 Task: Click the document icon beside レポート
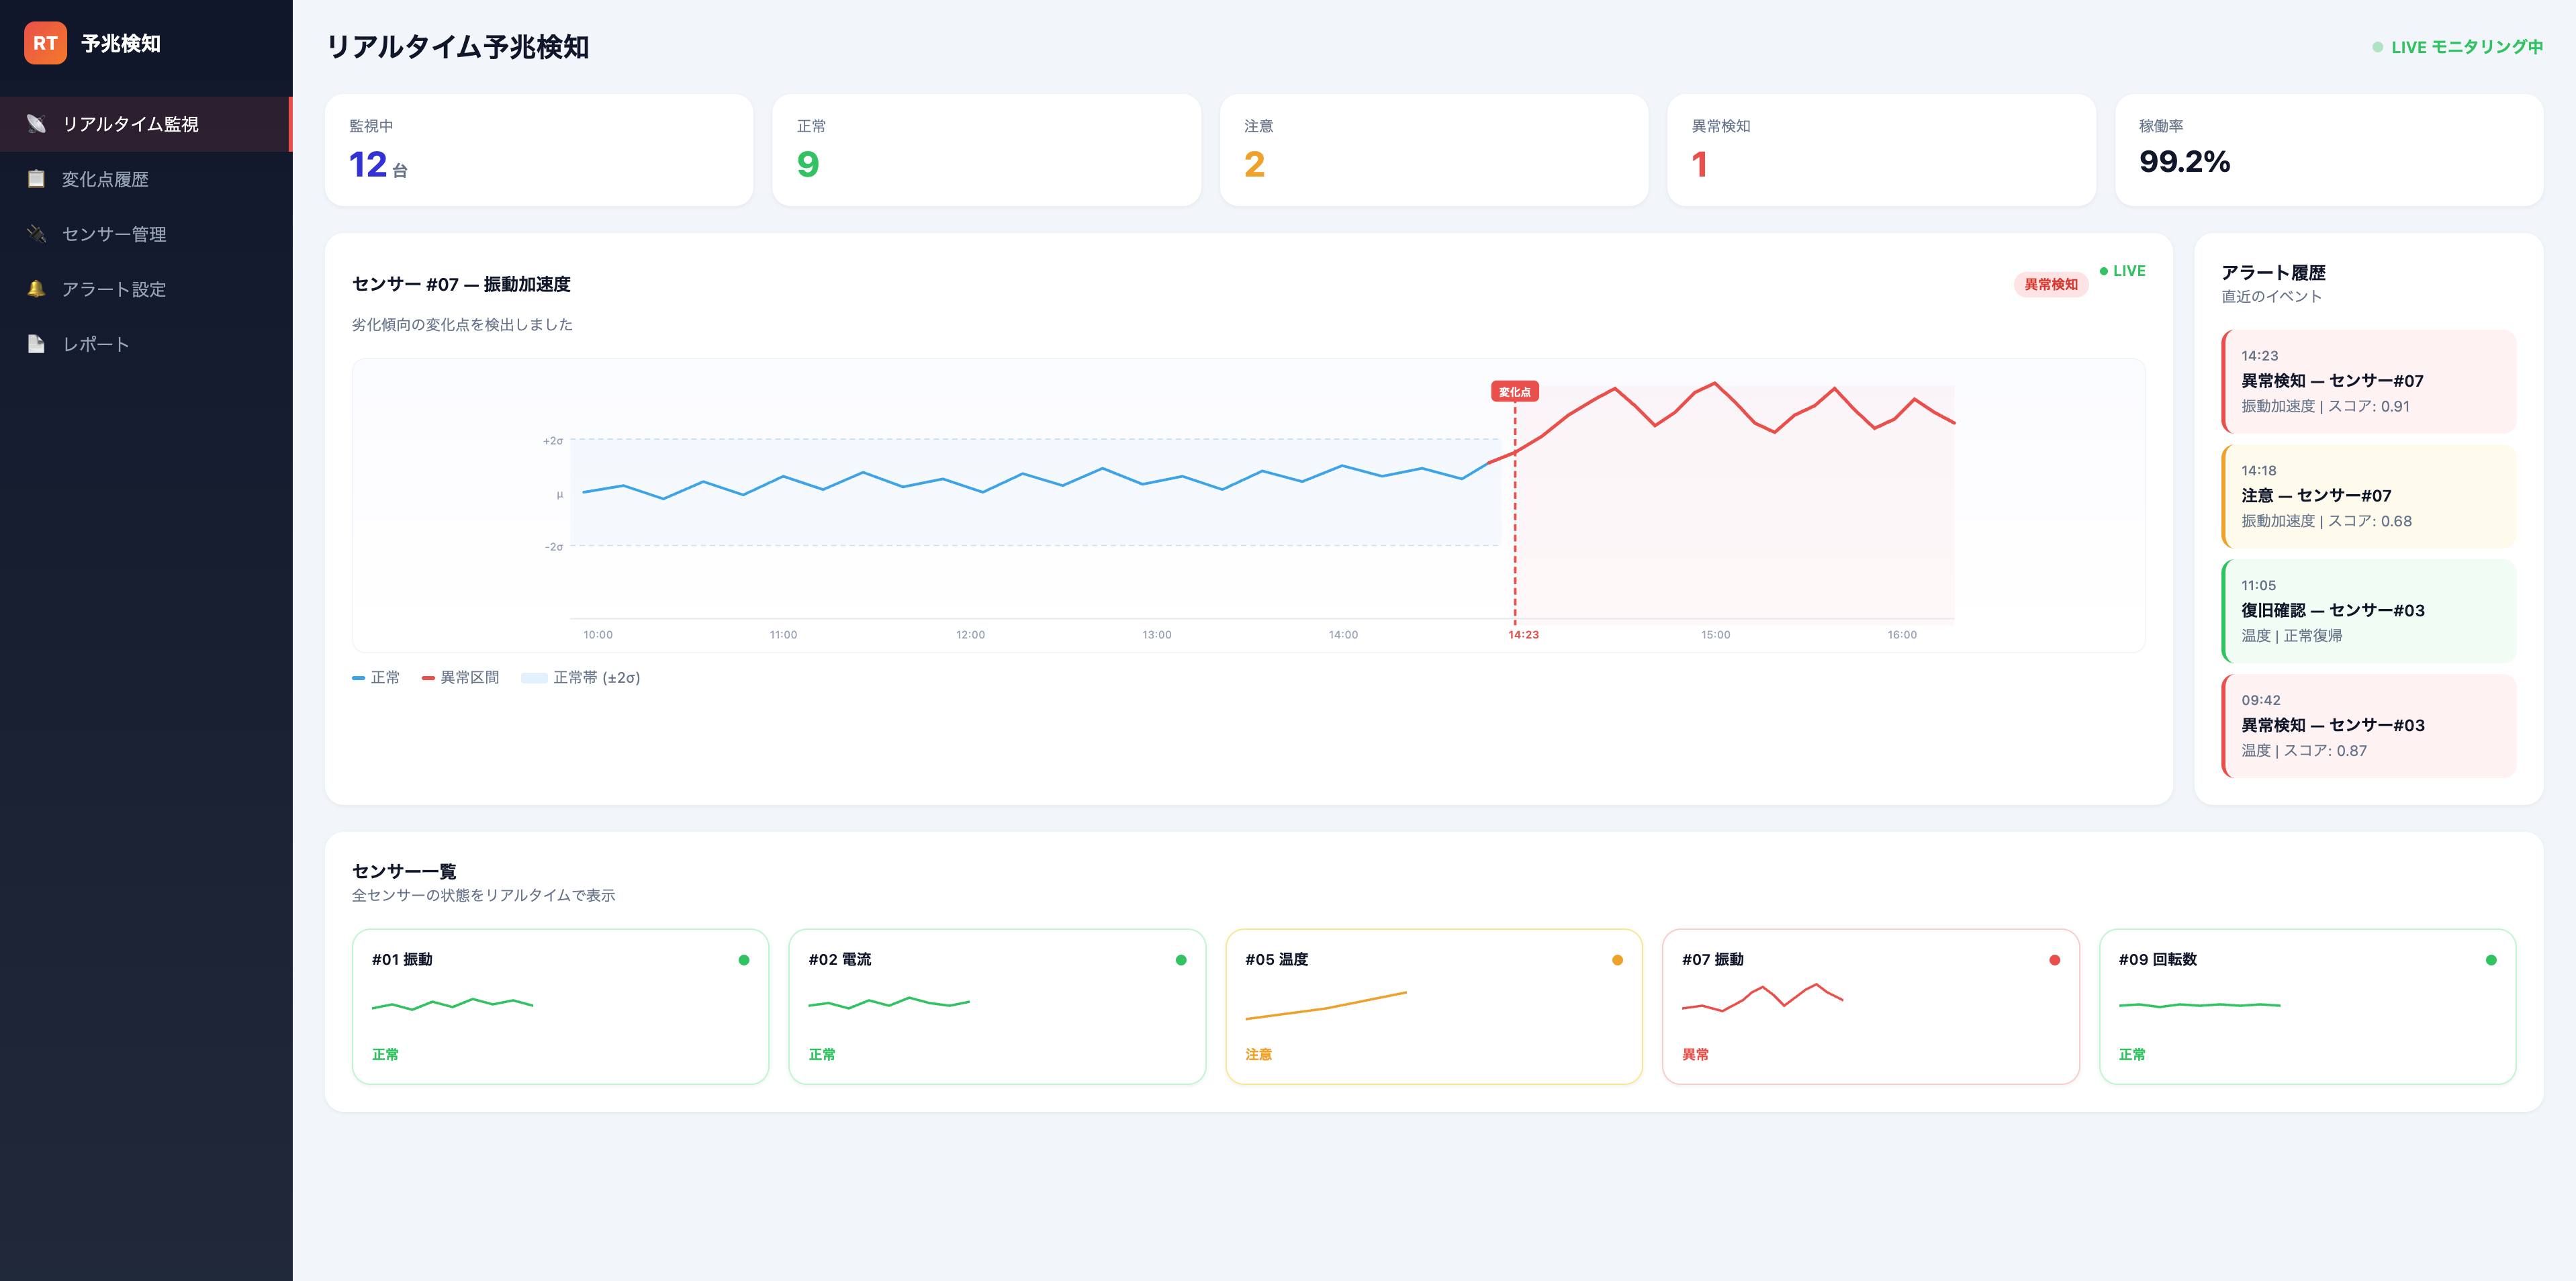(x=36, y=344)
